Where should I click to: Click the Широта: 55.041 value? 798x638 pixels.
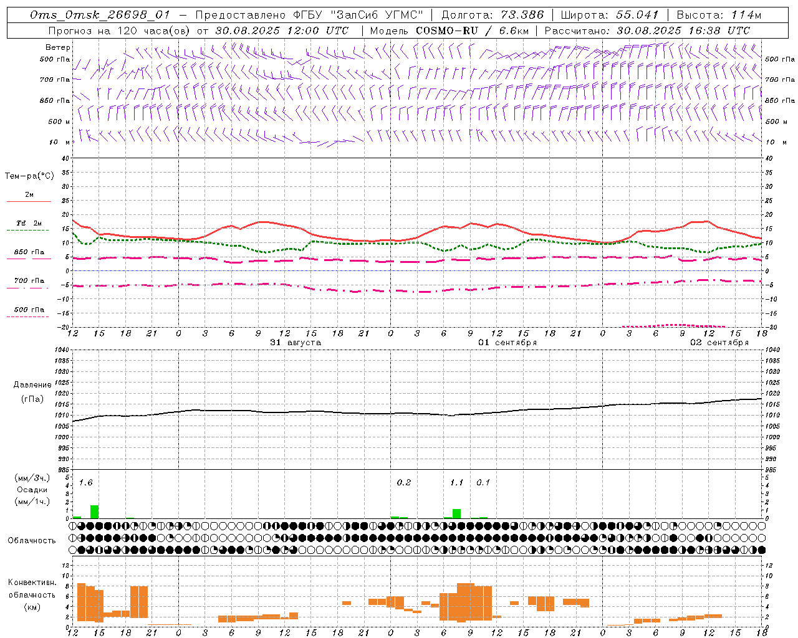pos(610,15)
